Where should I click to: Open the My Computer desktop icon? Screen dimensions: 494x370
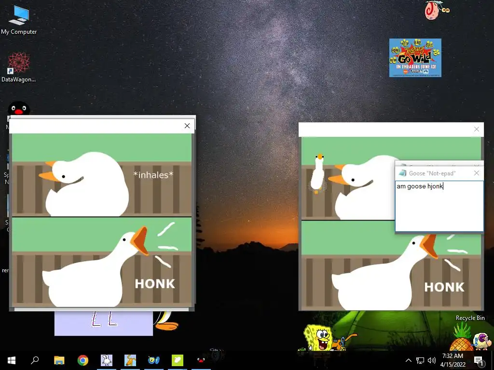(x=19, y=19)
